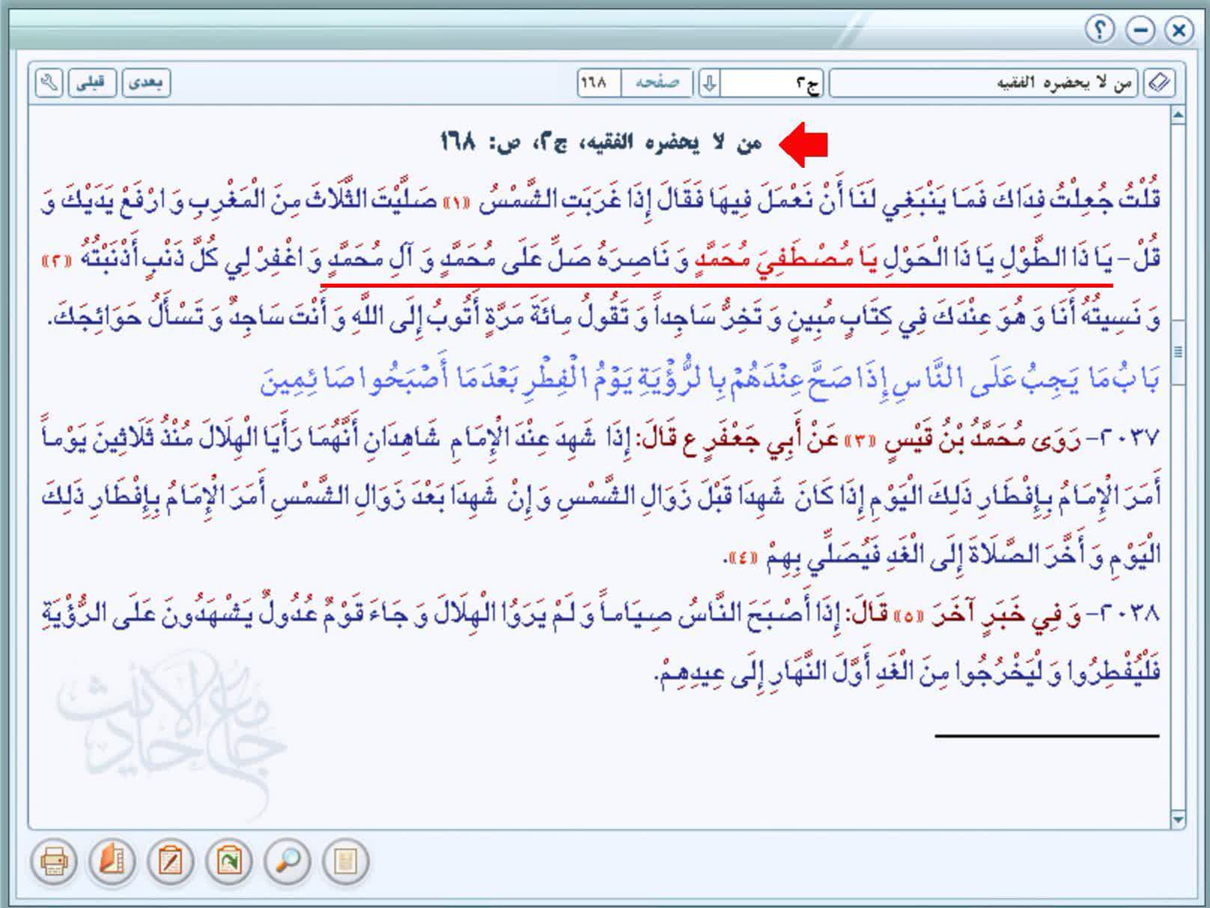Image resolution: width=1210 pixels, height=908 pixels.
Task: Expand the volume dropdown arrow next to ج۲
Action: (709, 83)
